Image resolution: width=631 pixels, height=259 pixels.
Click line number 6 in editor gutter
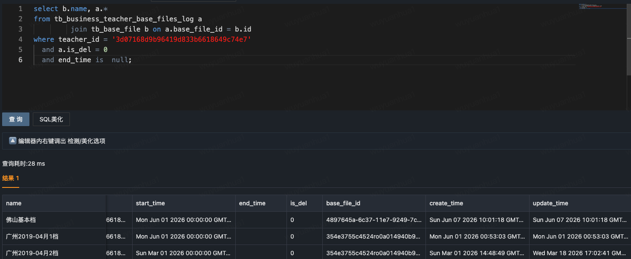point(20,60)
